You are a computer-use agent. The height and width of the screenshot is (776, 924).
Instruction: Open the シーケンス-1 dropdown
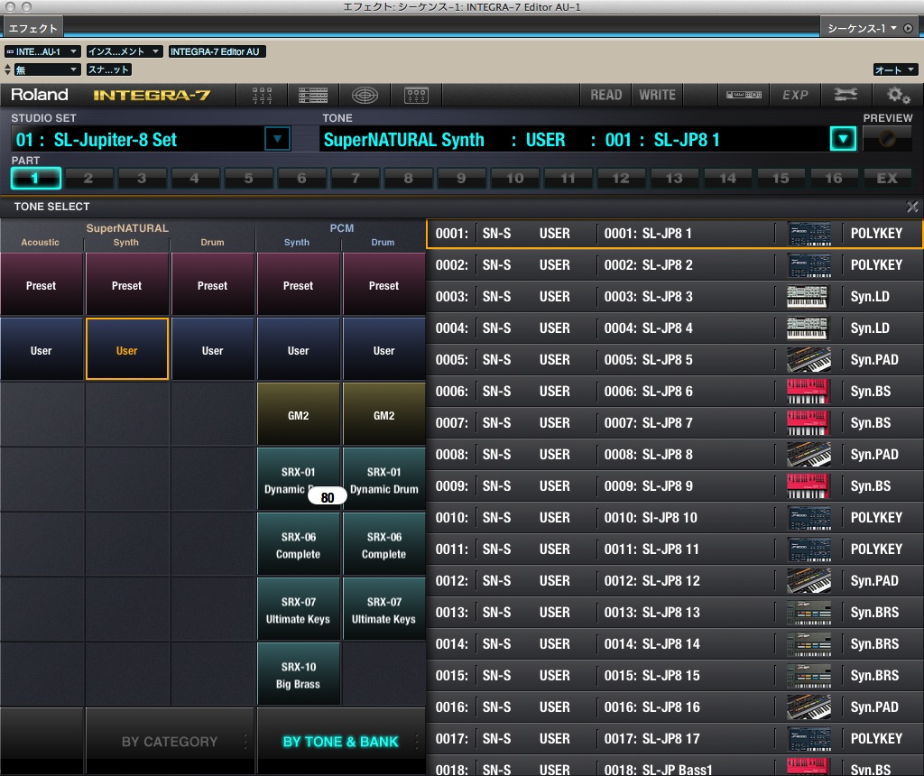click(x=862, y=28)
